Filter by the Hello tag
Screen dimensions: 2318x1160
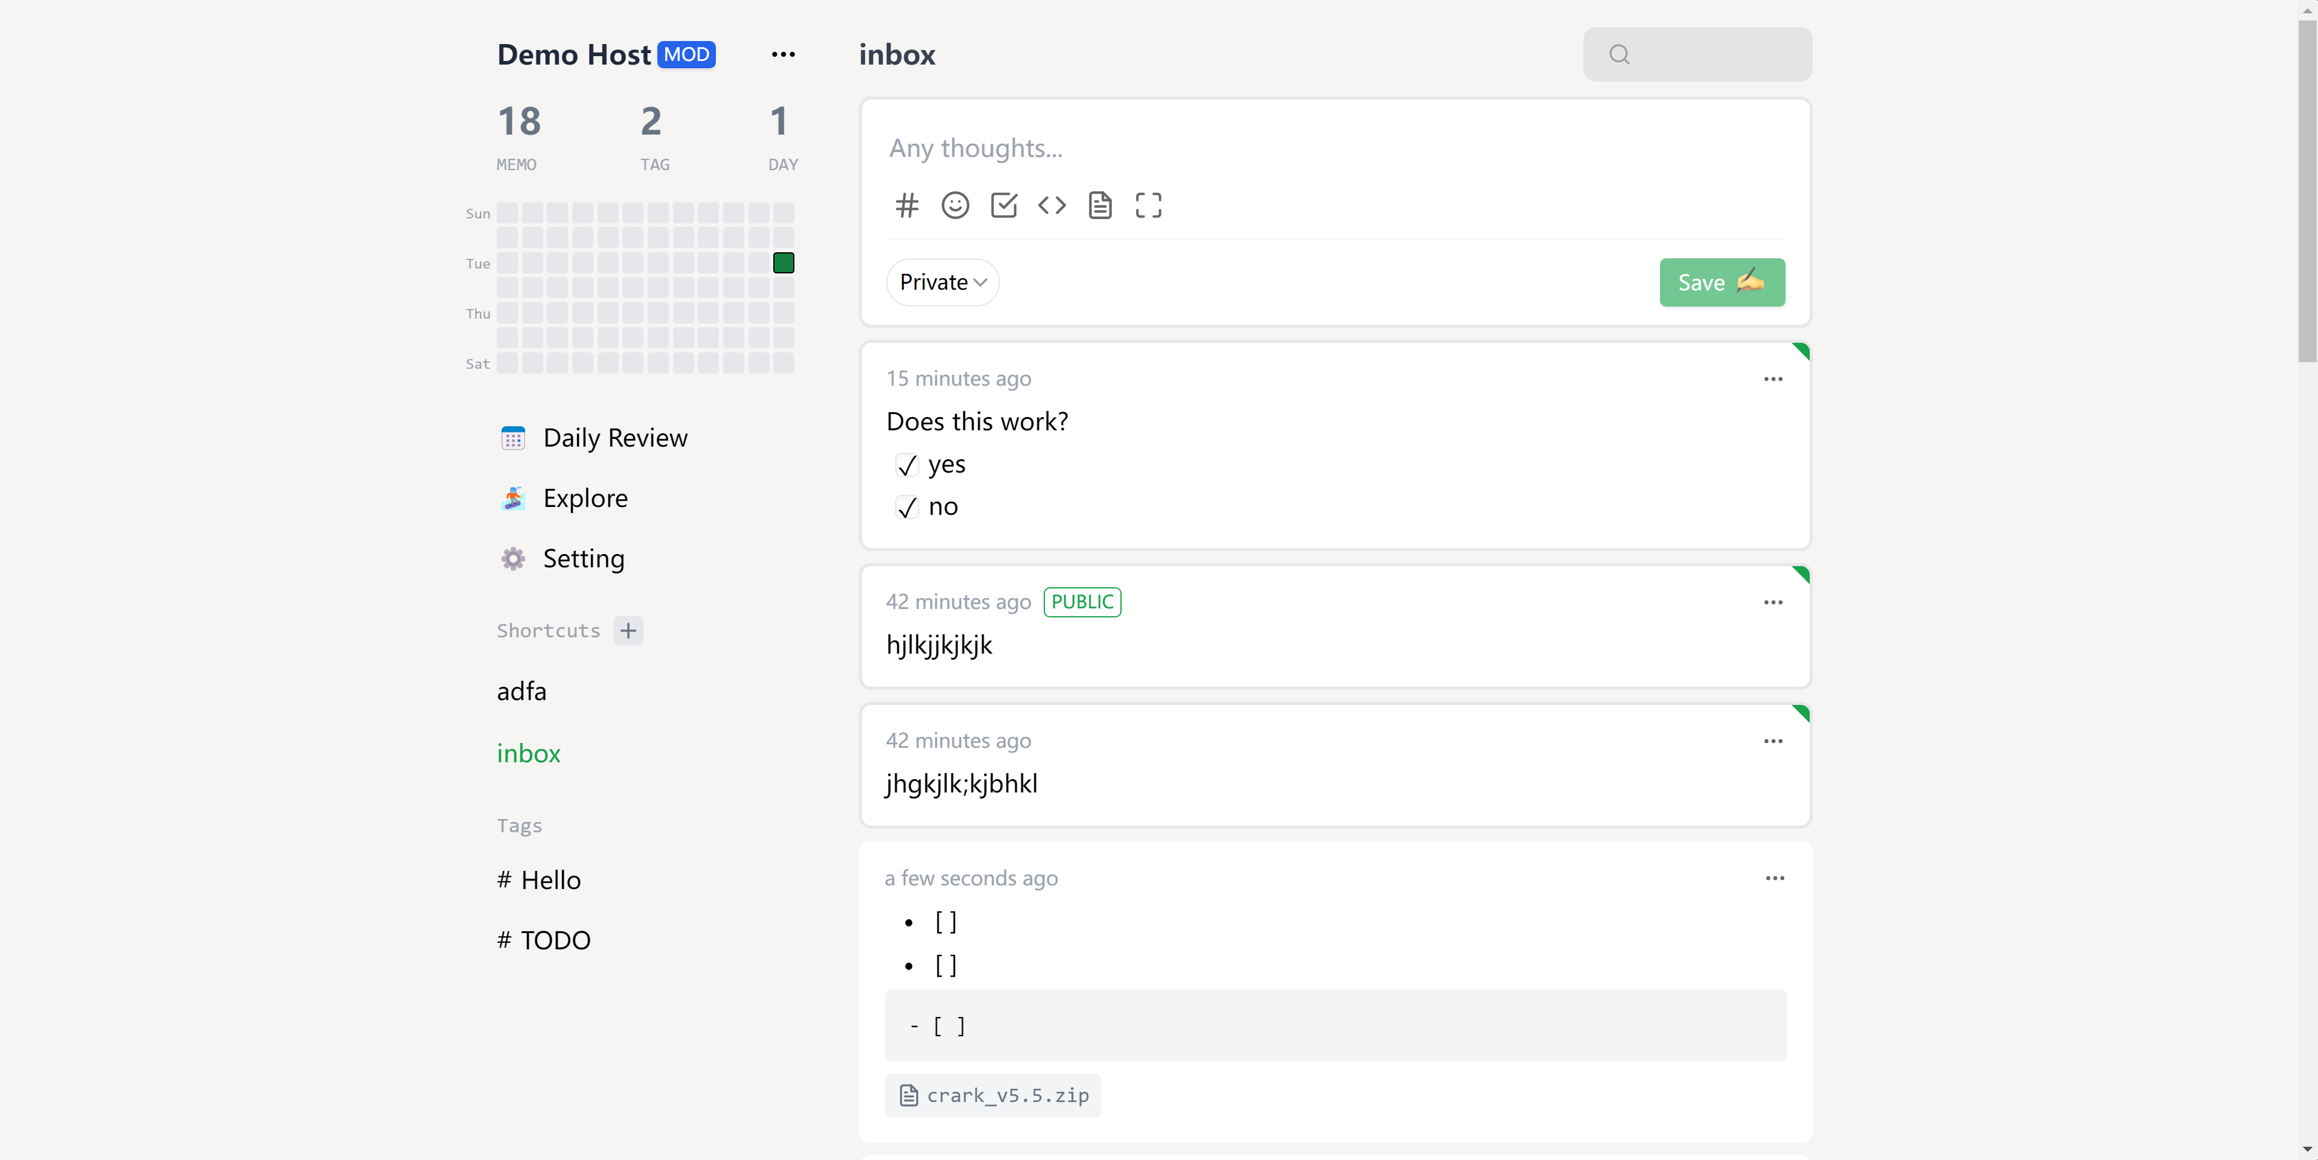coord(539,880)
